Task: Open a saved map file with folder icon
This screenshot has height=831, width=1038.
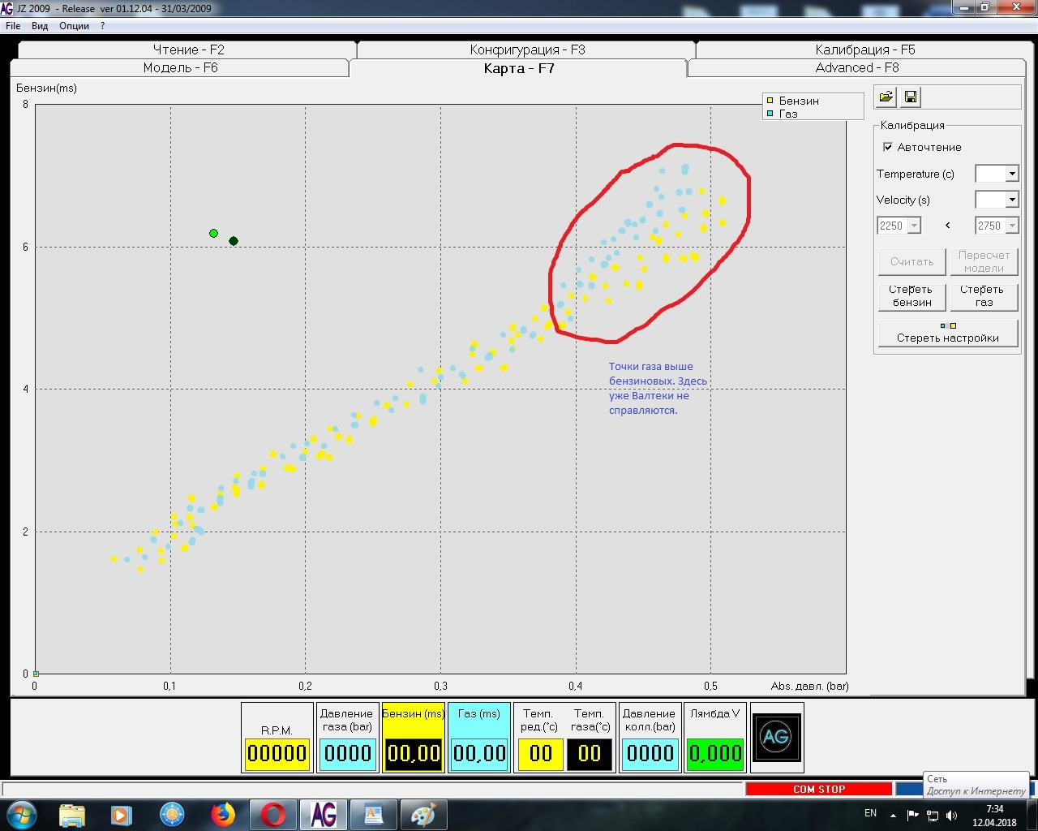Action: (x=886, y=97)
